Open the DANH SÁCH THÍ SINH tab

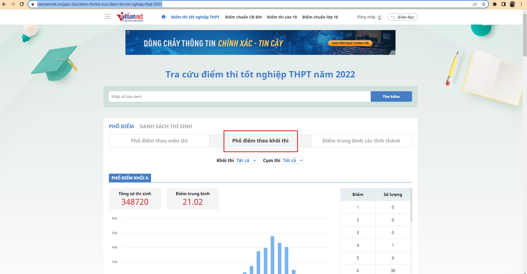(166, 126)
